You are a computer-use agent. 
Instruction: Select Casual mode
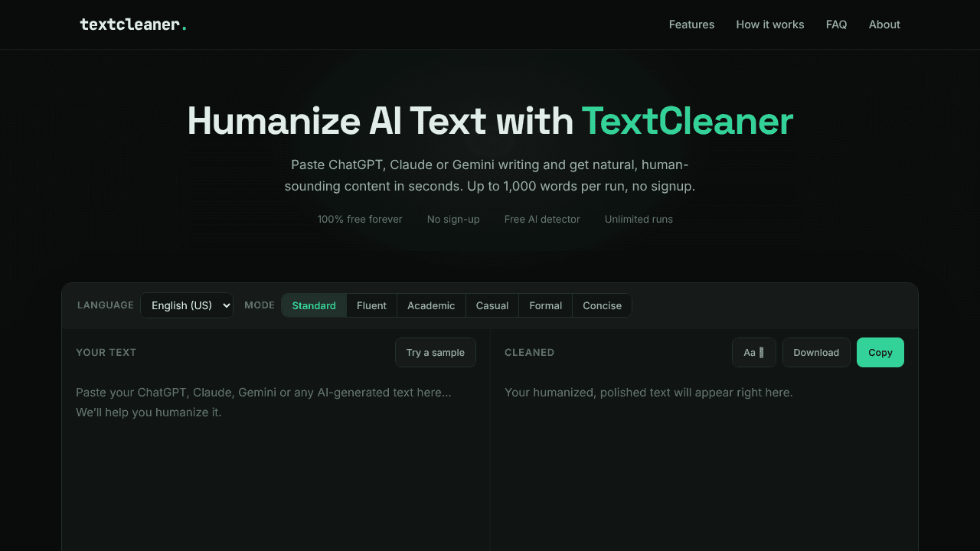tap(492, 305)
